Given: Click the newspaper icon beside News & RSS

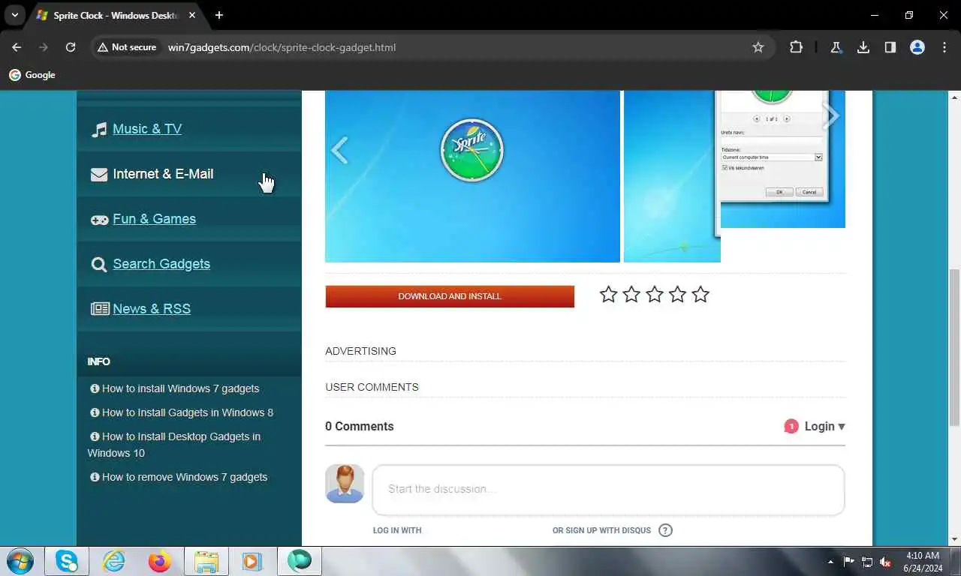Looking at the screenshot, I should pos(100,309).
